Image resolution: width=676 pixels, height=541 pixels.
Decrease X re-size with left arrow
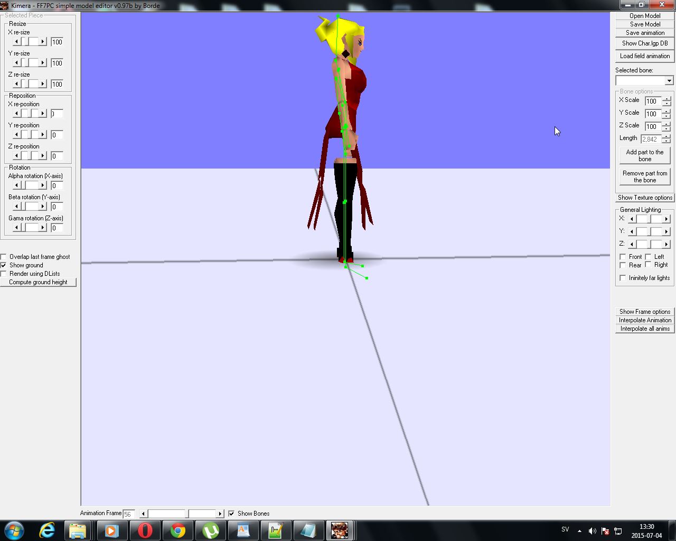click(x=16, y=42)
